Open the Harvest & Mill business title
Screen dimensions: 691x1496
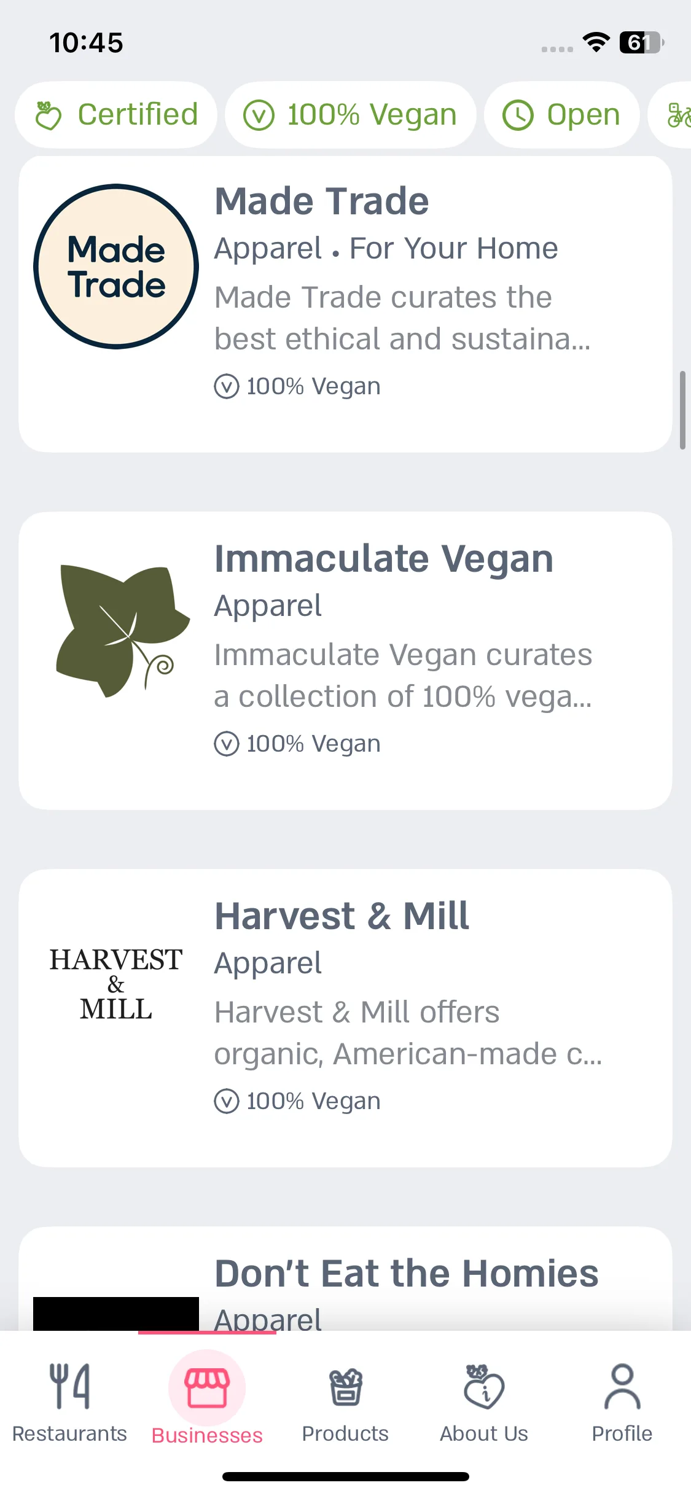342,916
